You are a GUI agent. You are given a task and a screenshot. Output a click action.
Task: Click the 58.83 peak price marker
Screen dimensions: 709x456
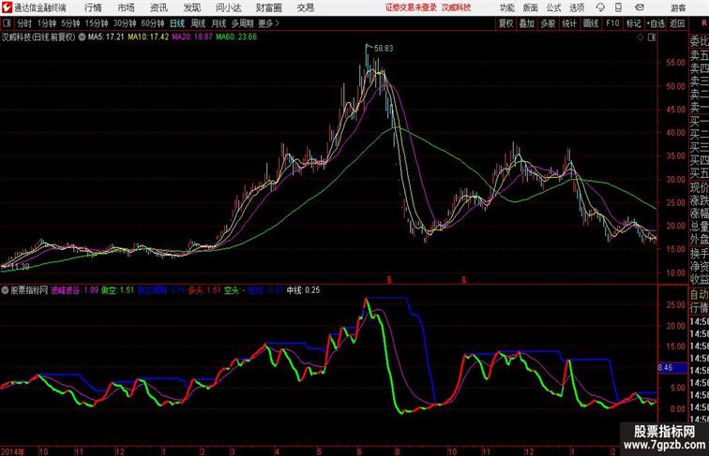click(384, 49)
